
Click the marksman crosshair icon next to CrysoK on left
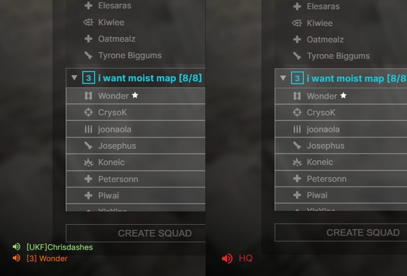pos(89,113)
